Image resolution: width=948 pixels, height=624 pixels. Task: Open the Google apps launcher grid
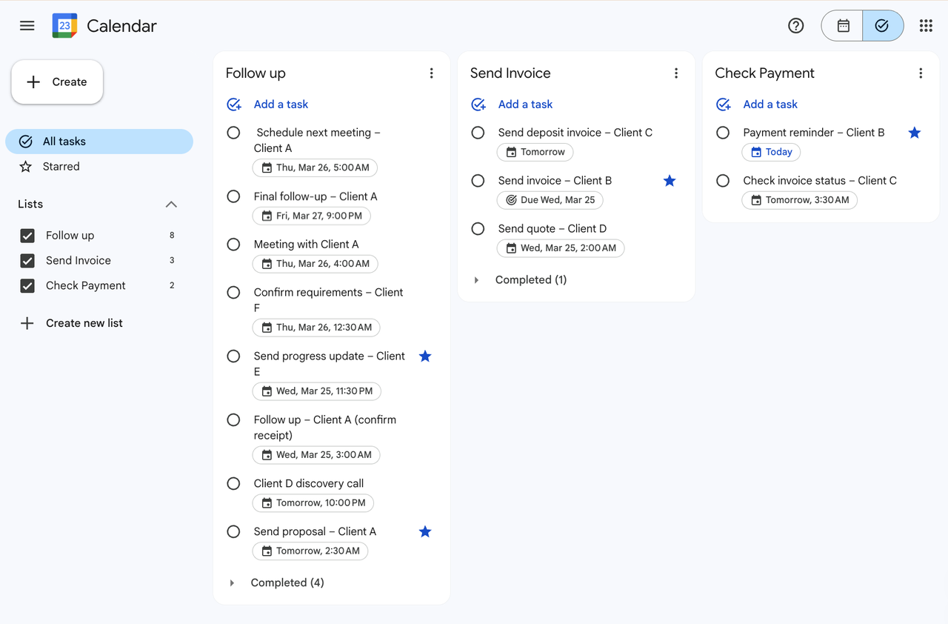pos(925,25)
